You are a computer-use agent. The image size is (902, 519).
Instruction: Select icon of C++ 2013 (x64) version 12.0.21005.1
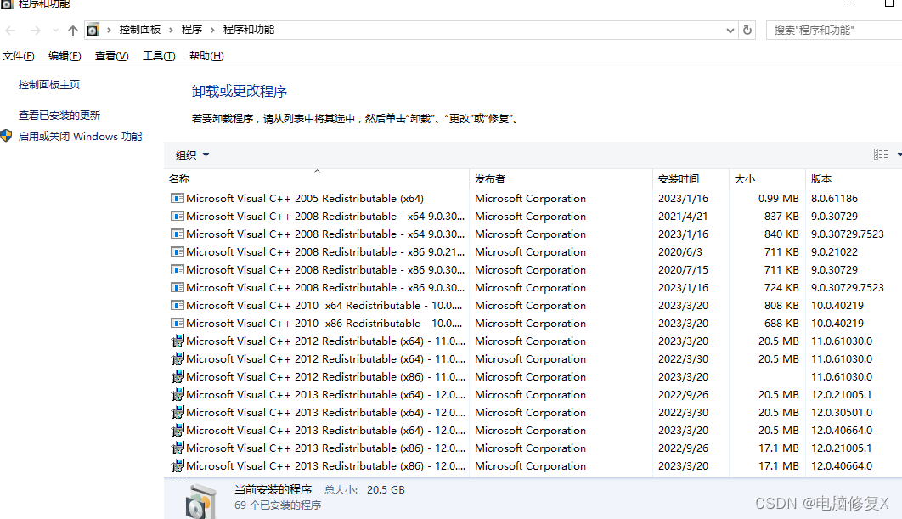click(x=178, y=395)
